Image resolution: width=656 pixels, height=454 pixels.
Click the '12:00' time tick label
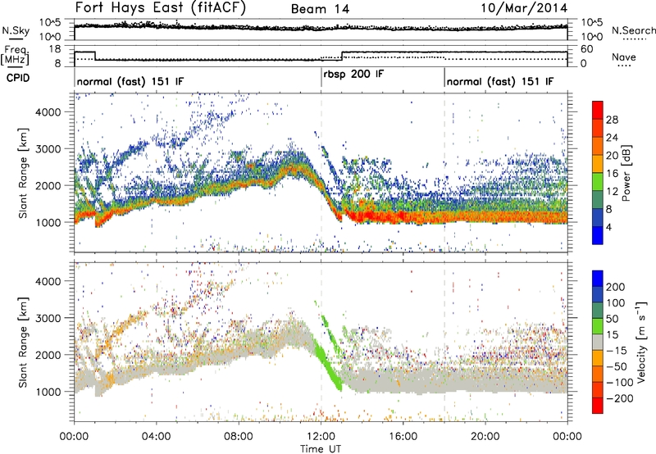click(321, 437)
